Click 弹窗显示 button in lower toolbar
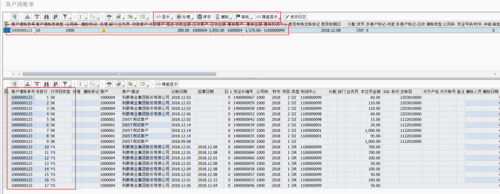The width and height of the screenshot is (500, 194). (167, 84)
